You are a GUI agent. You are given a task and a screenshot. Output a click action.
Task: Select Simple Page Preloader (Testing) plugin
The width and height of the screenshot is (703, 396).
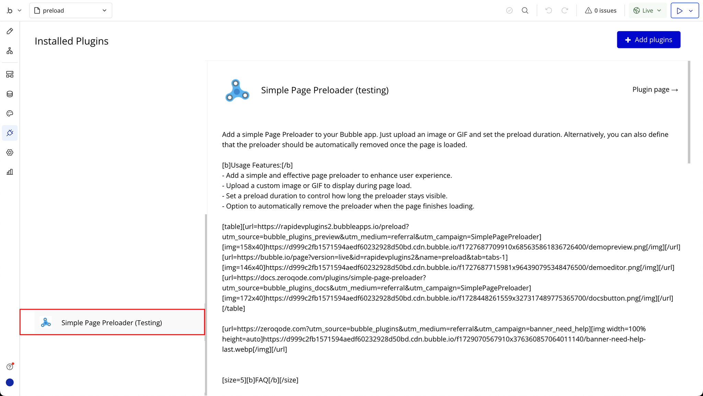pos(112,322)
